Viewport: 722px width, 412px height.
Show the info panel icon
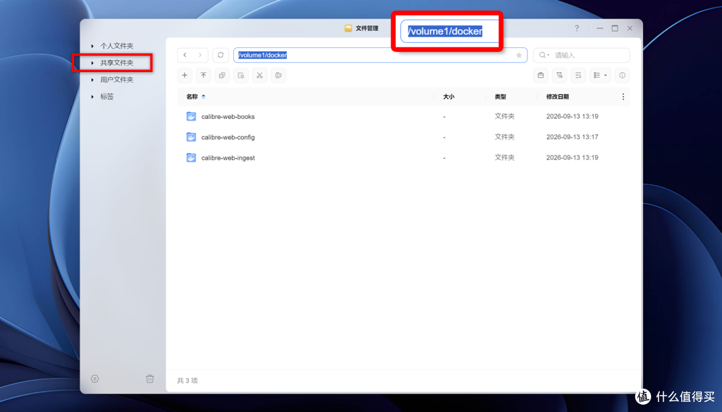pos(622,75)
